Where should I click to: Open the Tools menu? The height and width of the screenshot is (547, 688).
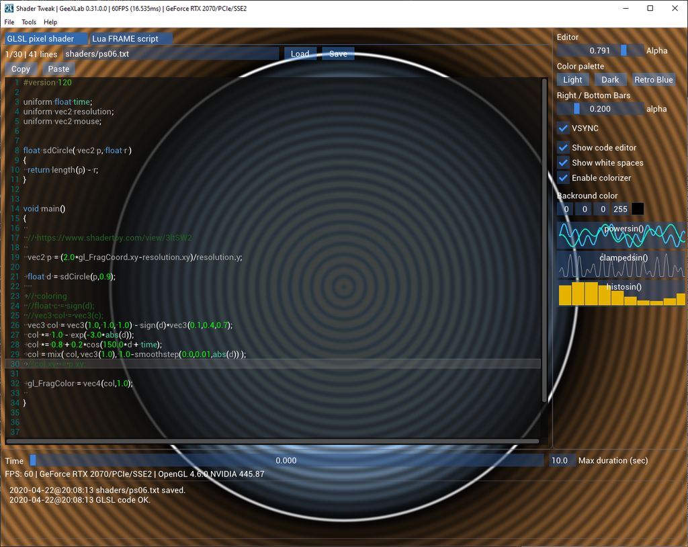point(29,22)
